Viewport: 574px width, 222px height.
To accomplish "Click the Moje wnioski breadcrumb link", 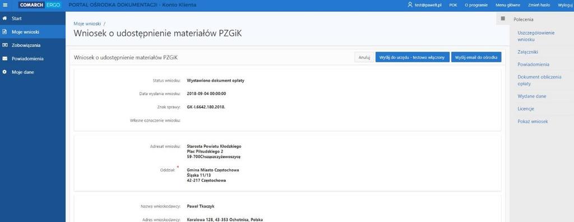I will click(87, 24).
